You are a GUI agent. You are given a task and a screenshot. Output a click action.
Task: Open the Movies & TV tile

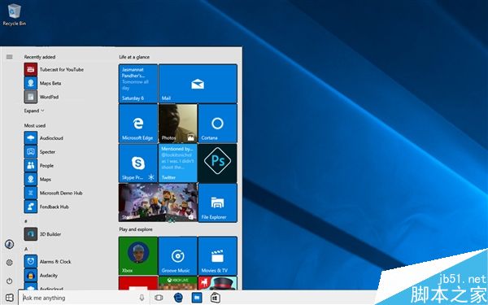tap(217, 256)
